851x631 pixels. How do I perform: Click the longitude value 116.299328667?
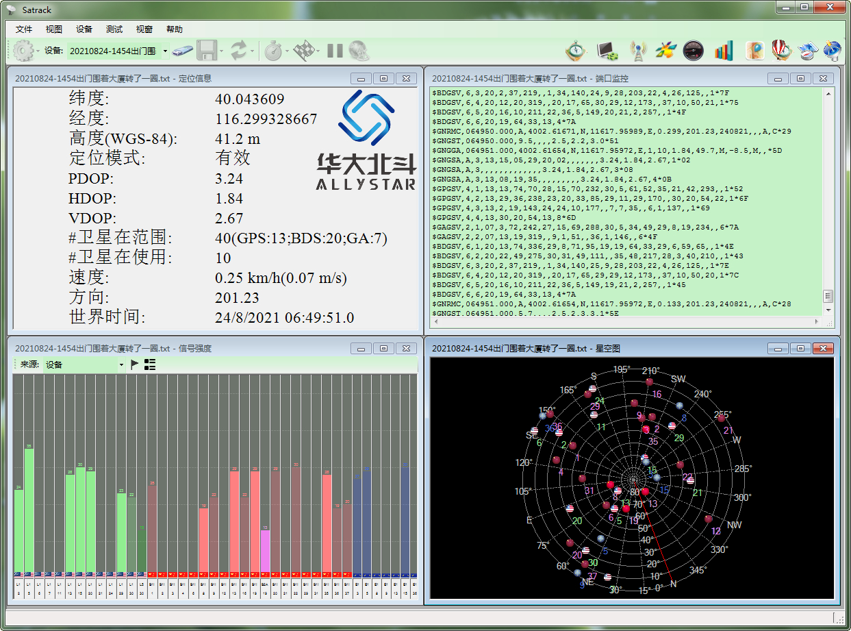pos(266,119)
